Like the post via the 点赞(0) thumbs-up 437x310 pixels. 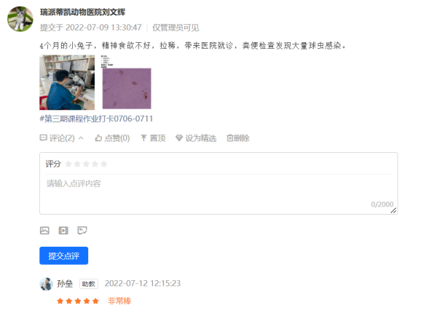pos(98,138)
